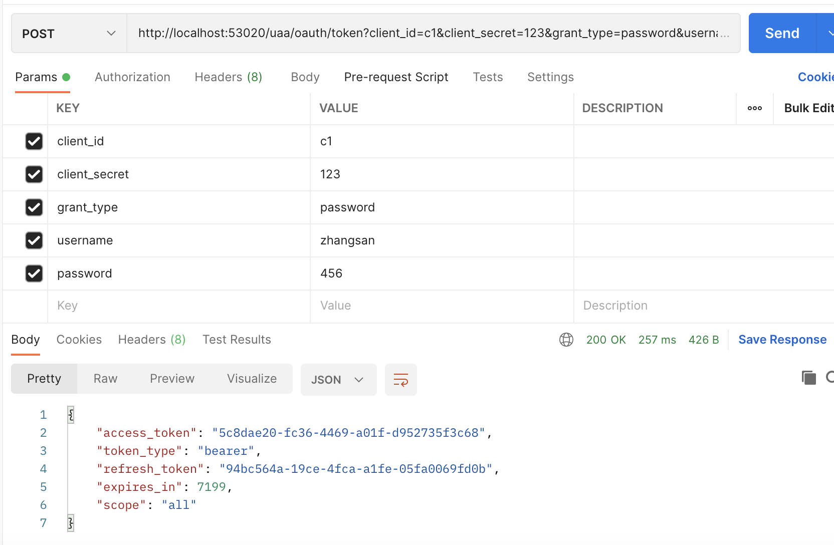Open the request Settings tab
The width and height of the screenshot is (834, 545).
click(x=550, y=77)
